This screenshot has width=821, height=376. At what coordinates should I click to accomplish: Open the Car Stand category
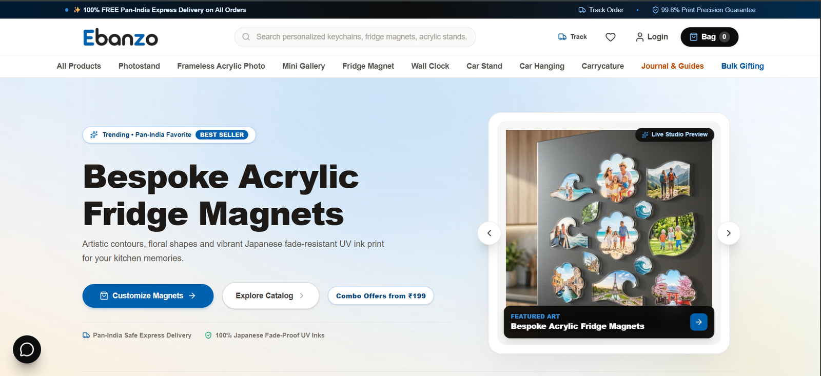pos(484,66)
